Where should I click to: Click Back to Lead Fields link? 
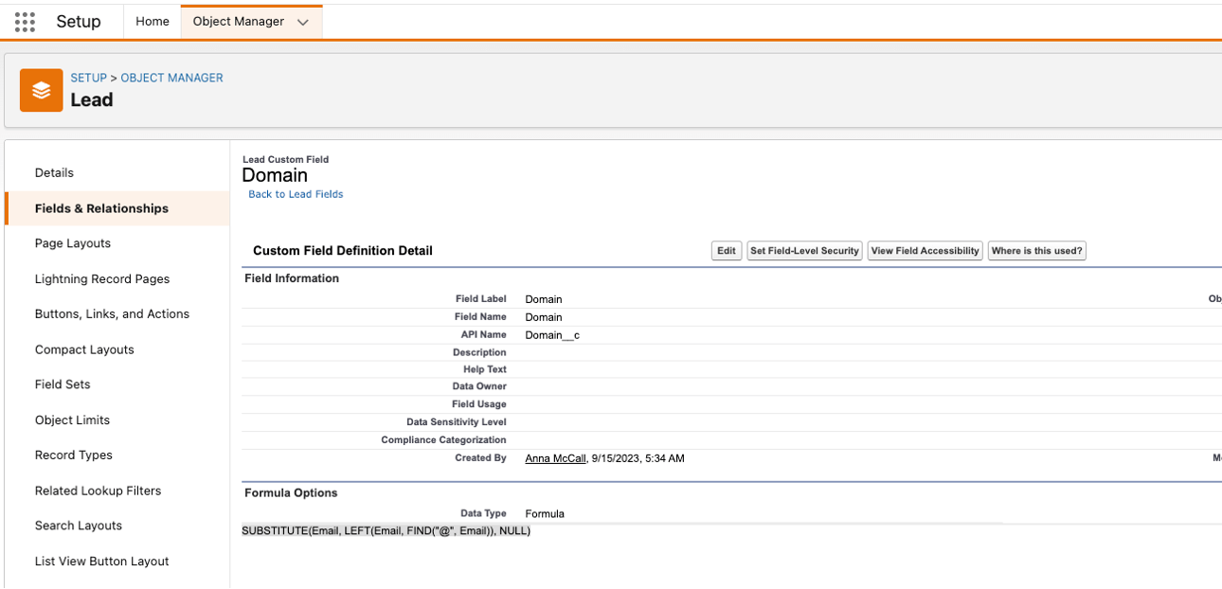pyautogui.click(x=296, y=194)
